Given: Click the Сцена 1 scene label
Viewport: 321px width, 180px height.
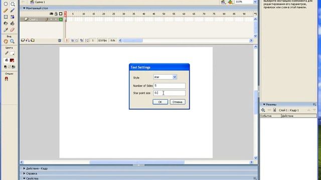Looking at the screenshot, I should coord(40,2).
